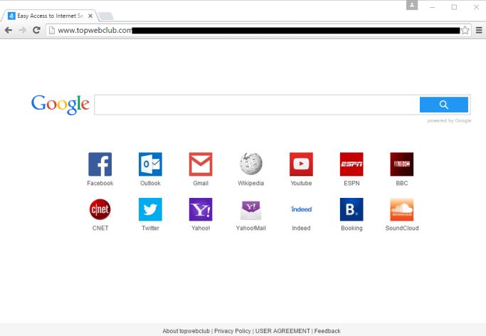Open the Chrome hamburger menu

point(479,30)
